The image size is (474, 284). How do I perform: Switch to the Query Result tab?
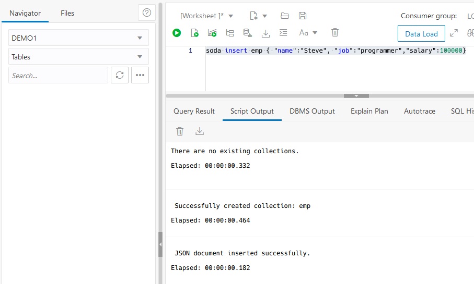194,111
